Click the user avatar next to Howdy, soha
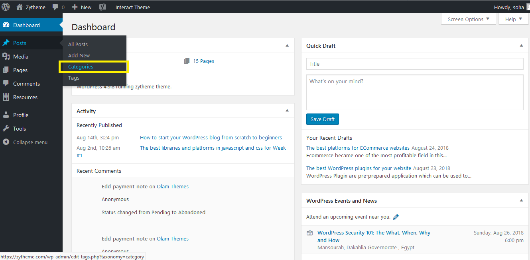530x260 pixels. [x=528, y=7]
